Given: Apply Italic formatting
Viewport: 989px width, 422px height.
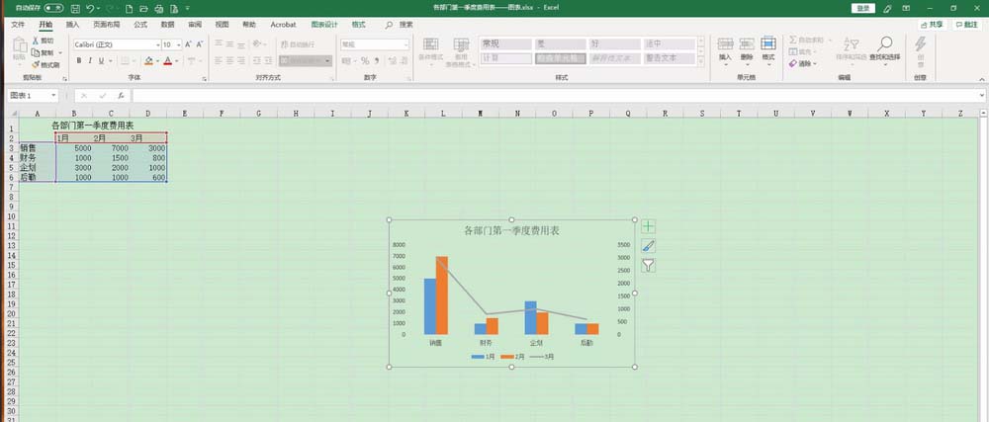Looking at the screenshot, I should [x=90, y=61].
